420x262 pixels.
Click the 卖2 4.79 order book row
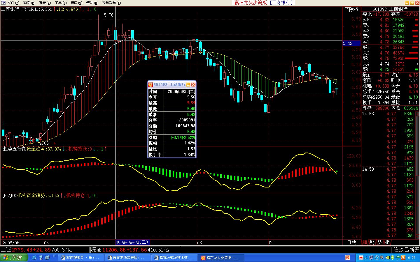(x=390, y=36)
